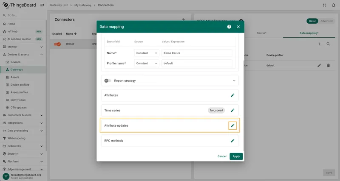
Task: Expand the Customers & users group
Action: (41, 115)
